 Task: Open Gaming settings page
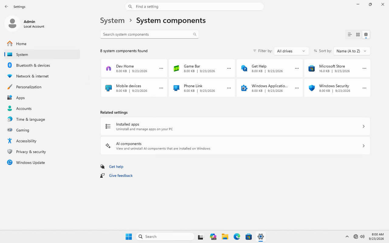click(42, 130)
